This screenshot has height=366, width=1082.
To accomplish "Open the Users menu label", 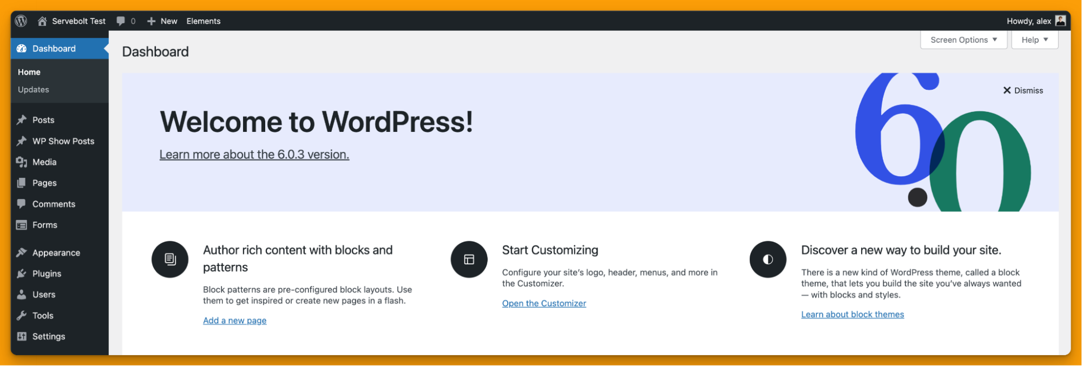I will (x=44, y=295).
